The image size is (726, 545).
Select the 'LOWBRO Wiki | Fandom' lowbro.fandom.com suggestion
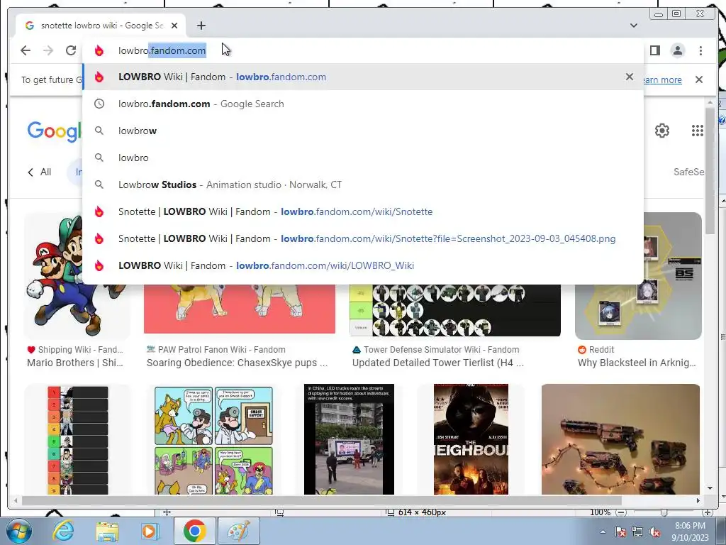pos(364,77)
